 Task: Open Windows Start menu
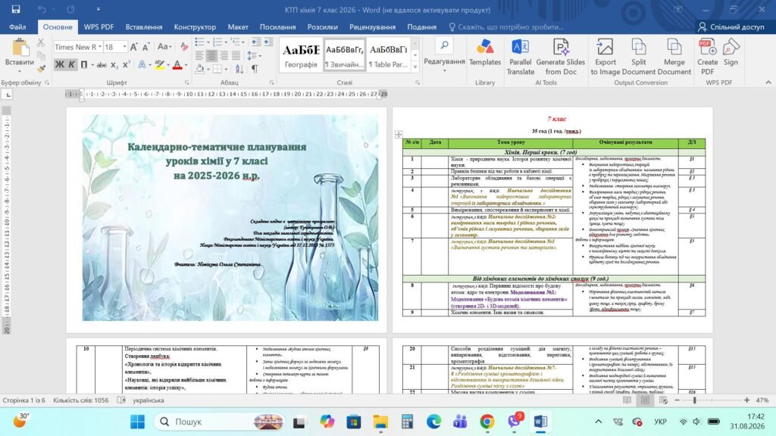(x=137, y=421)
